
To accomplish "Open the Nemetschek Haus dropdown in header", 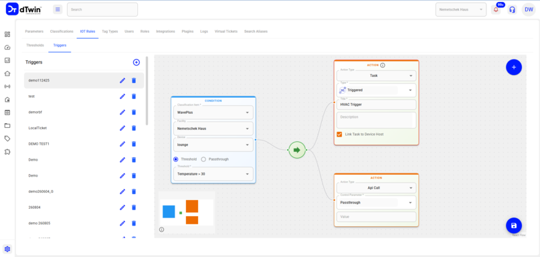I will [x=461, y=9].
